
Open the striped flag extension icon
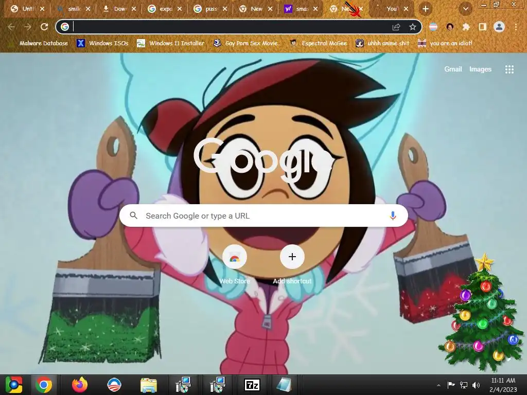433,27
